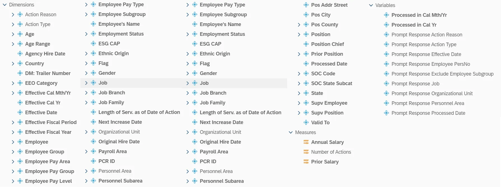The width and height of the screenshot is (501, 187).
Task: Collapse the Variables section
Action: [371, 5]
